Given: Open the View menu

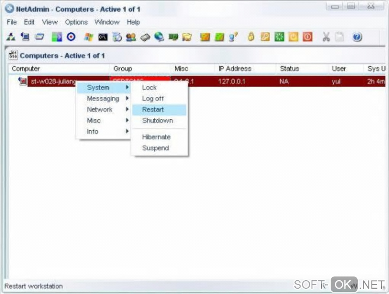Looking at the screenshot, I should pos(50,22).
